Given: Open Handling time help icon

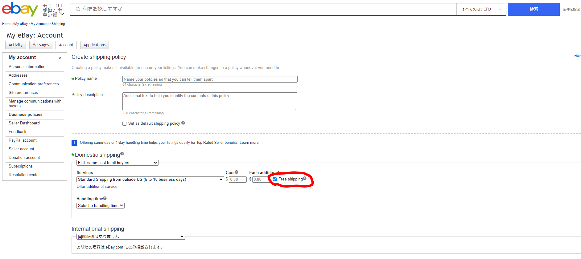Looking at the screenshot, I should 105,198.
